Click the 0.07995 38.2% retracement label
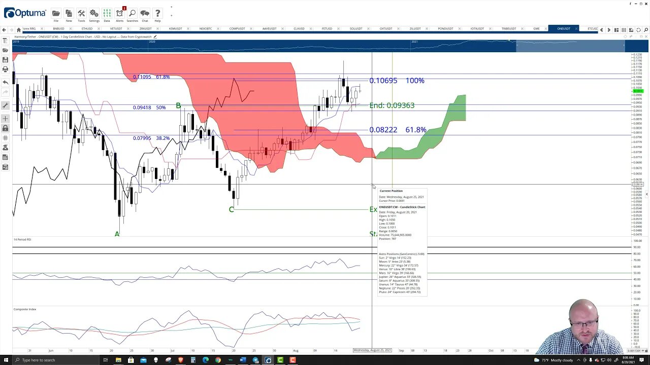Viewport: 650px width, 365px height. 151,138
